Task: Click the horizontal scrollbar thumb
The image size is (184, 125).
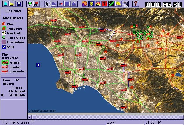Action: 34,117
